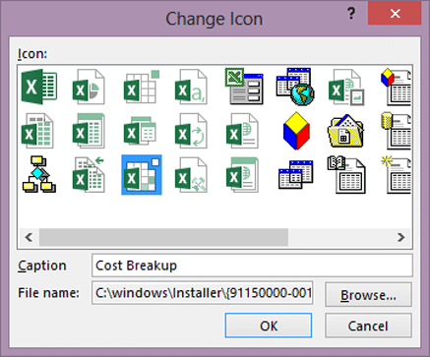The width and height of the screenshot is (430, 357).
Task: Click the OK button
Action: (x=269, y=326)
